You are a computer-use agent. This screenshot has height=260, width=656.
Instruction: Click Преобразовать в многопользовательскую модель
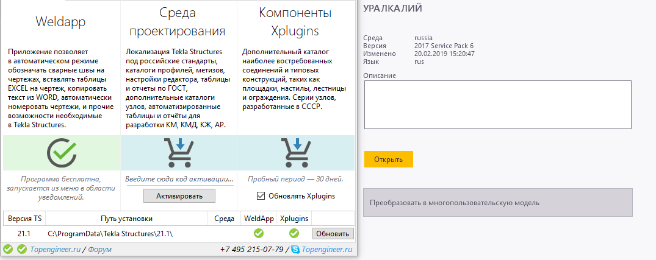click(x=497, y=203)
